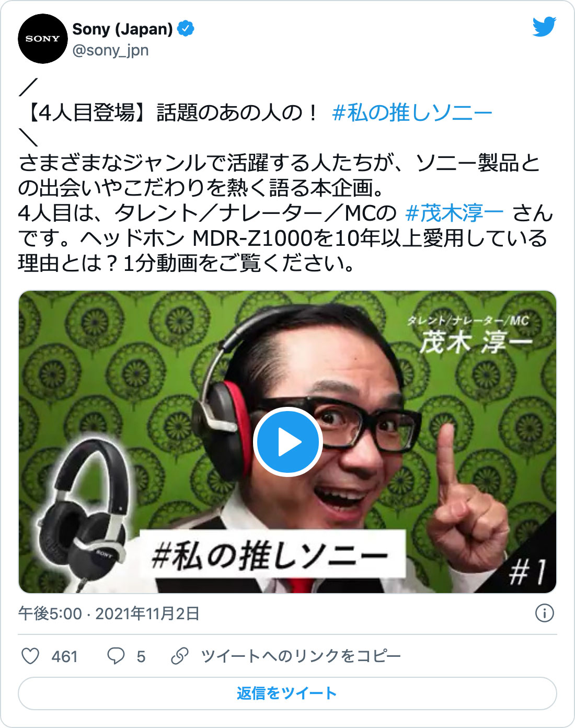Open the tweet info circle icon
The width and height of the screenshot is (575, 728).
pos(545,613)
